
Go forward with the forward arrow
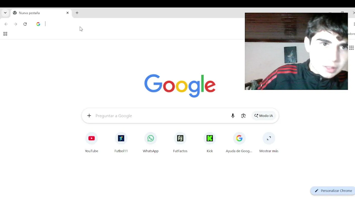16,24
